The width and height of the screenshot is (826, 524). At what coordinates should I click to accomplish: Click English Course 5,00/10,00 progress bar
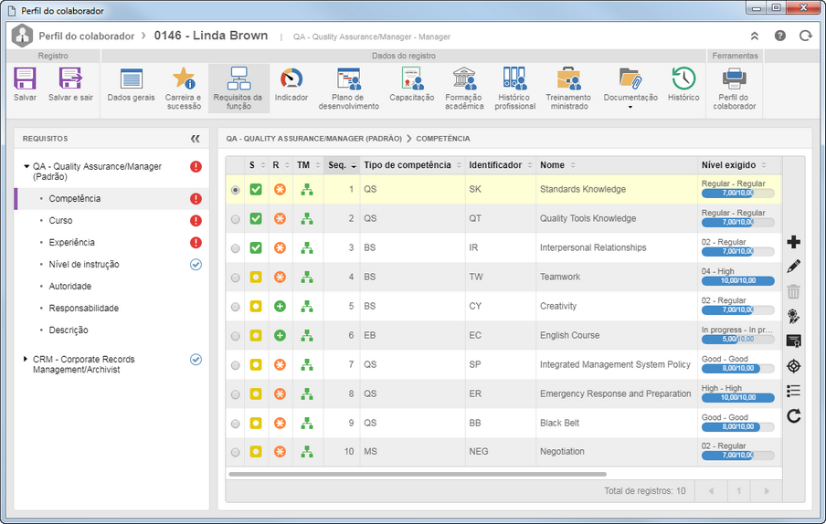(737, 340)
